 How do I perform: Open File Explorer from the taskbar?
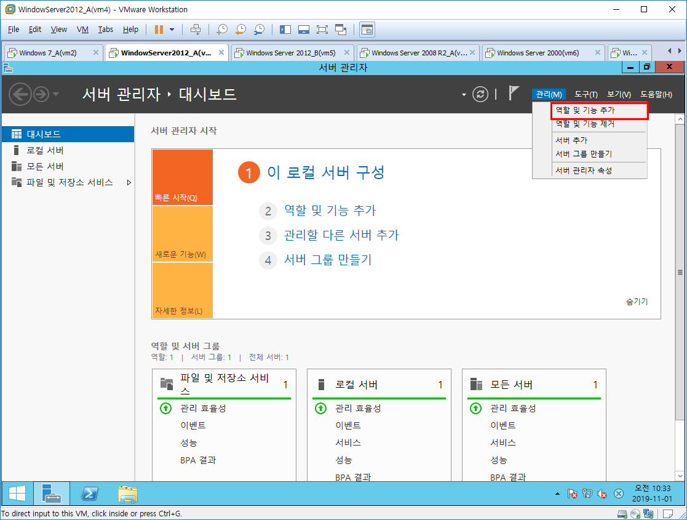click(128, 494)
